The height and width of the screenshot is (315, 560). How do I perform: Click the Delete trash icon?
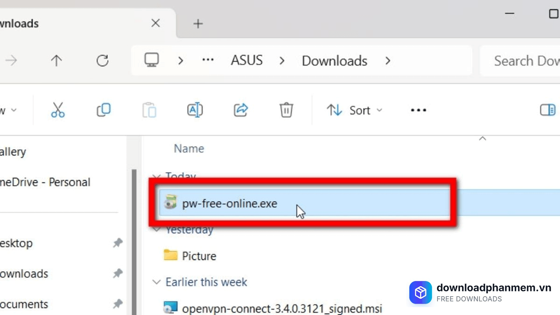(286, 110)
